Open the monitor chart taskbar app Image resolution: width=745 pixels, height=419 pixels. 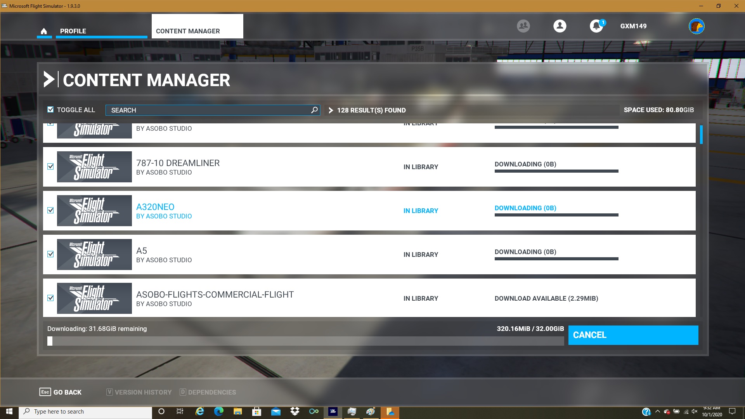(x=352, y=412)
